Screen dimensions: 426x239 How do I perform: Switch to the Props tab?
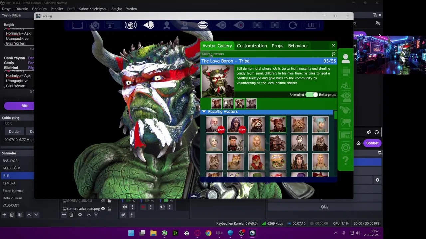tap(277, 46)
